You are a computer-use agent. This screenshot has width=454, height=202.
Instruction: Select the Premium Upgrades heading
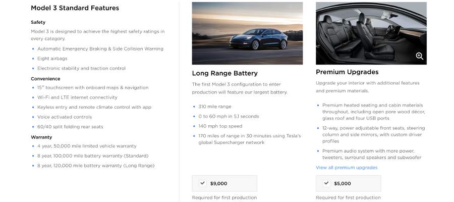coord(347,72)
